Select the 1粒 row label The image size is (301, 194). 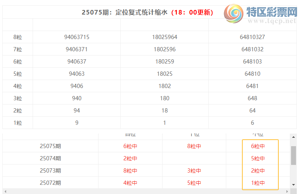tap(18, 123)
